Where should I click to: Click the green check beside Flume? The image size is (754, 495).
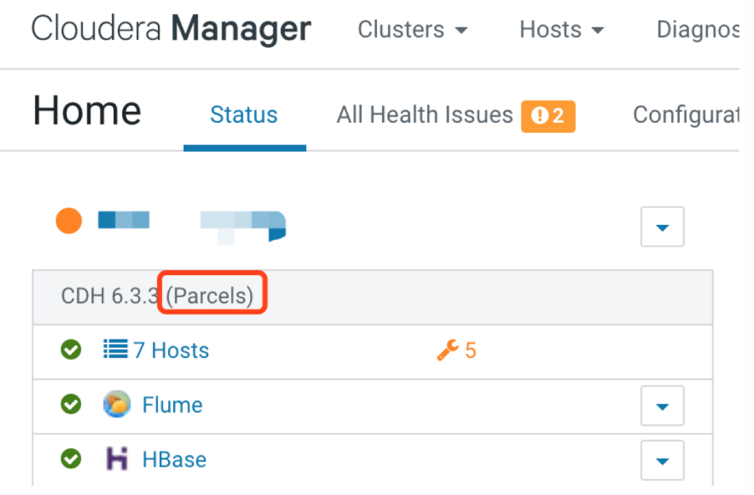point(71,404)
